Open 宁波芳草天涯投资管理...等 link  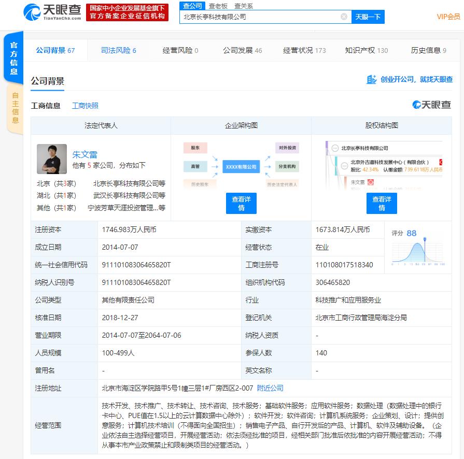[126, 208]
